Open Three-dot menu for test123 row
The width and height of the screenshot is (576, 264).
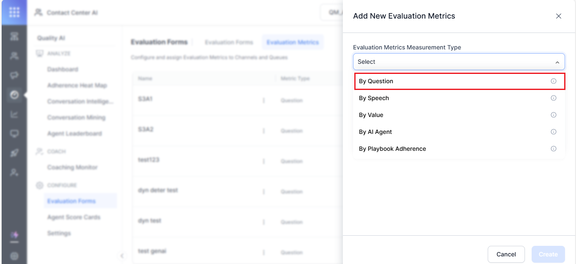(x=264, y=161)
